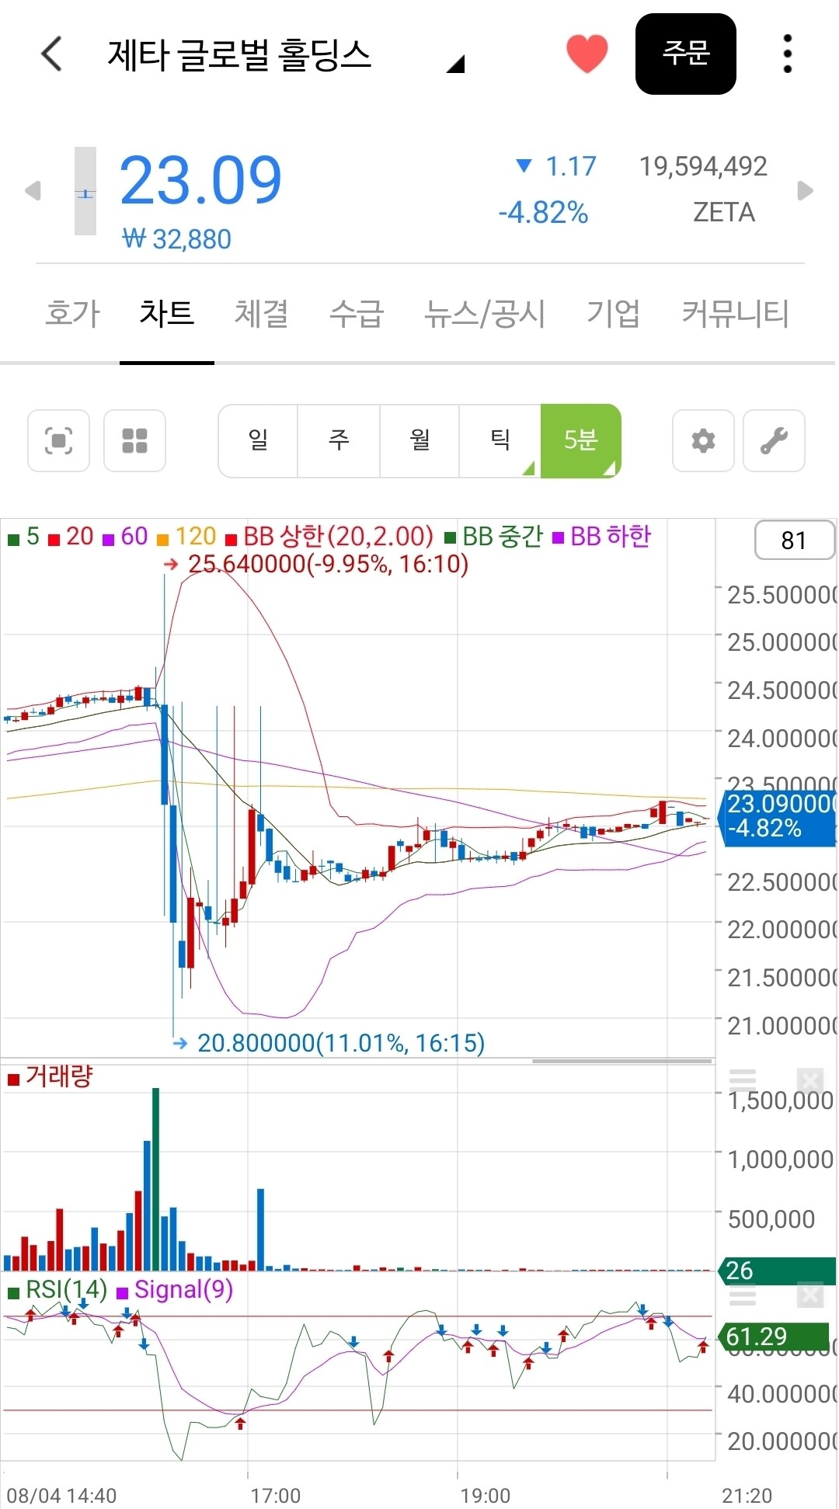
Task: Switch to the 호가 tab
Action: (72, 314)
